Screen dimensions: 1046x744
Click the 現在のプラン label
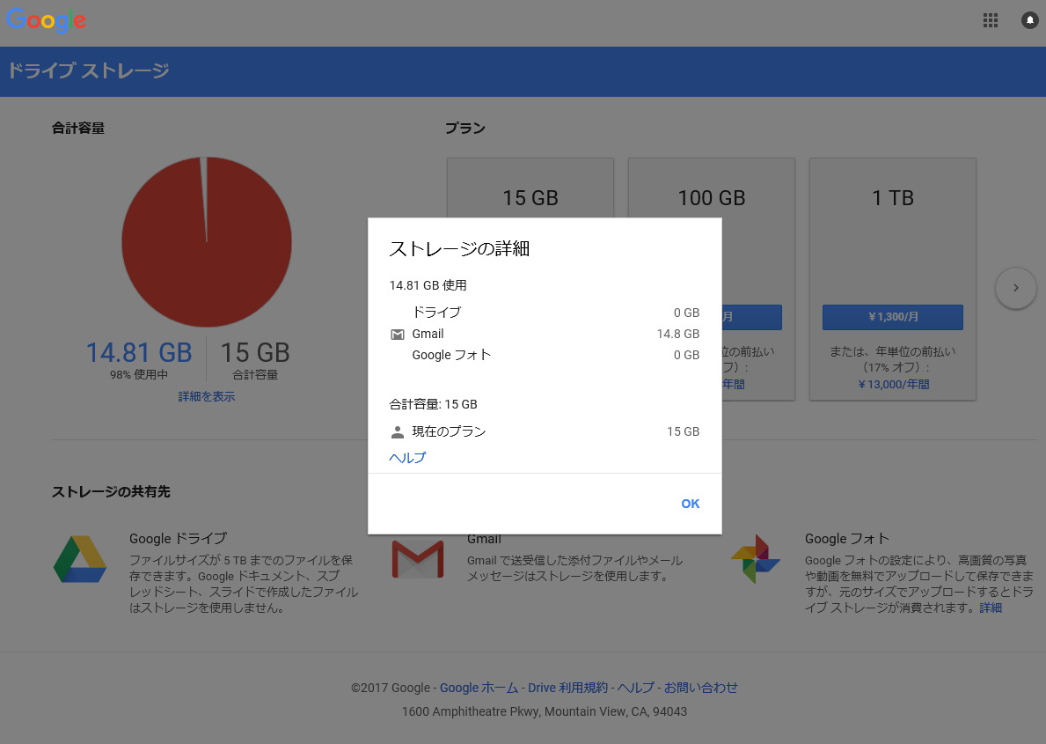pyautogui.click(x=449, y=432)
